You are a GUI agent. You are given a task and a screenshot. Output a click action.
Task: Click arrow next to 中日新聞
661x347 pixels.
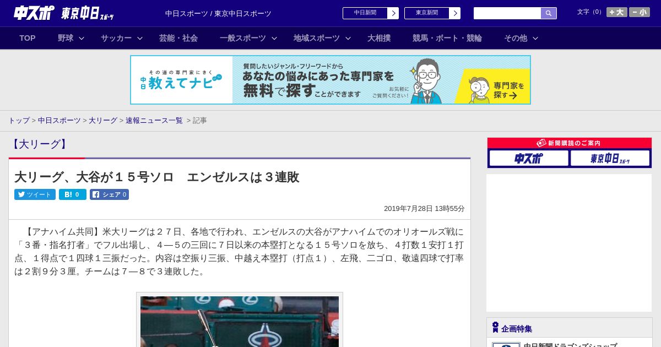pos(393,13)
